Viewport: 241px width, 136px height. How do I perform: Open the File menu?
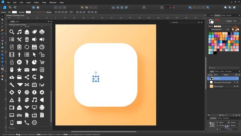[x=8, y=3]
